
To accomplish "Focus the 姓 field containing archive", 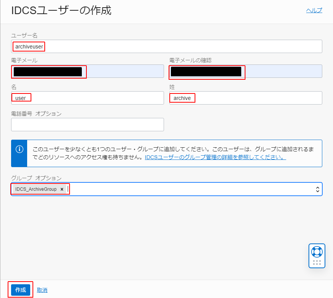I will [246, 98].
